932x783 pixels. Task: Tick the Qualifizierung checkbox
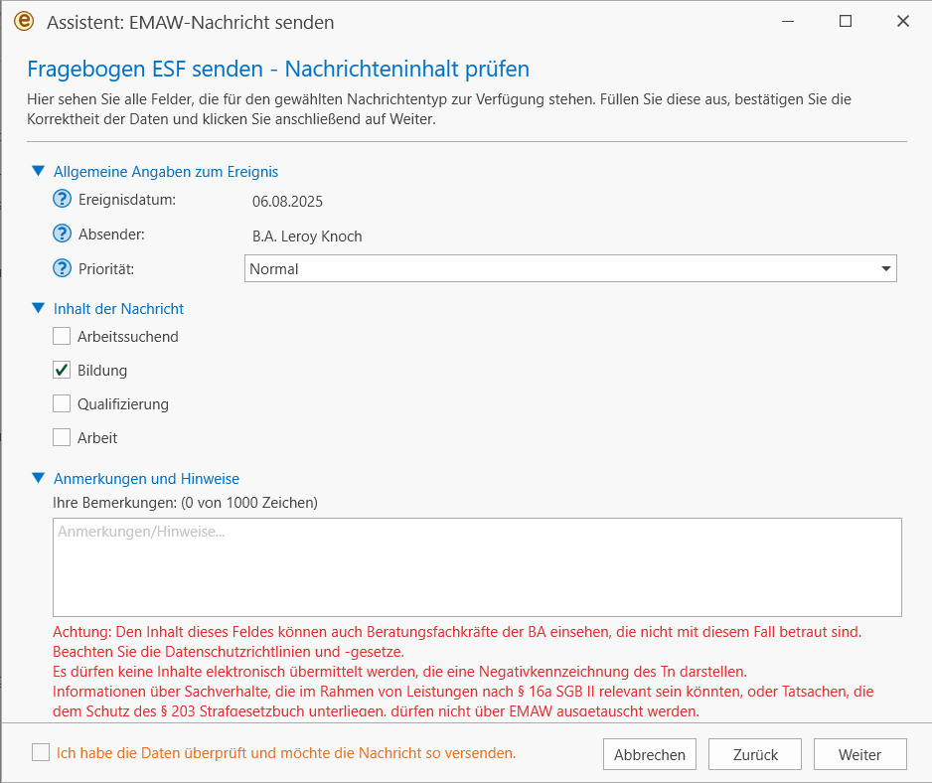point(62,403)
